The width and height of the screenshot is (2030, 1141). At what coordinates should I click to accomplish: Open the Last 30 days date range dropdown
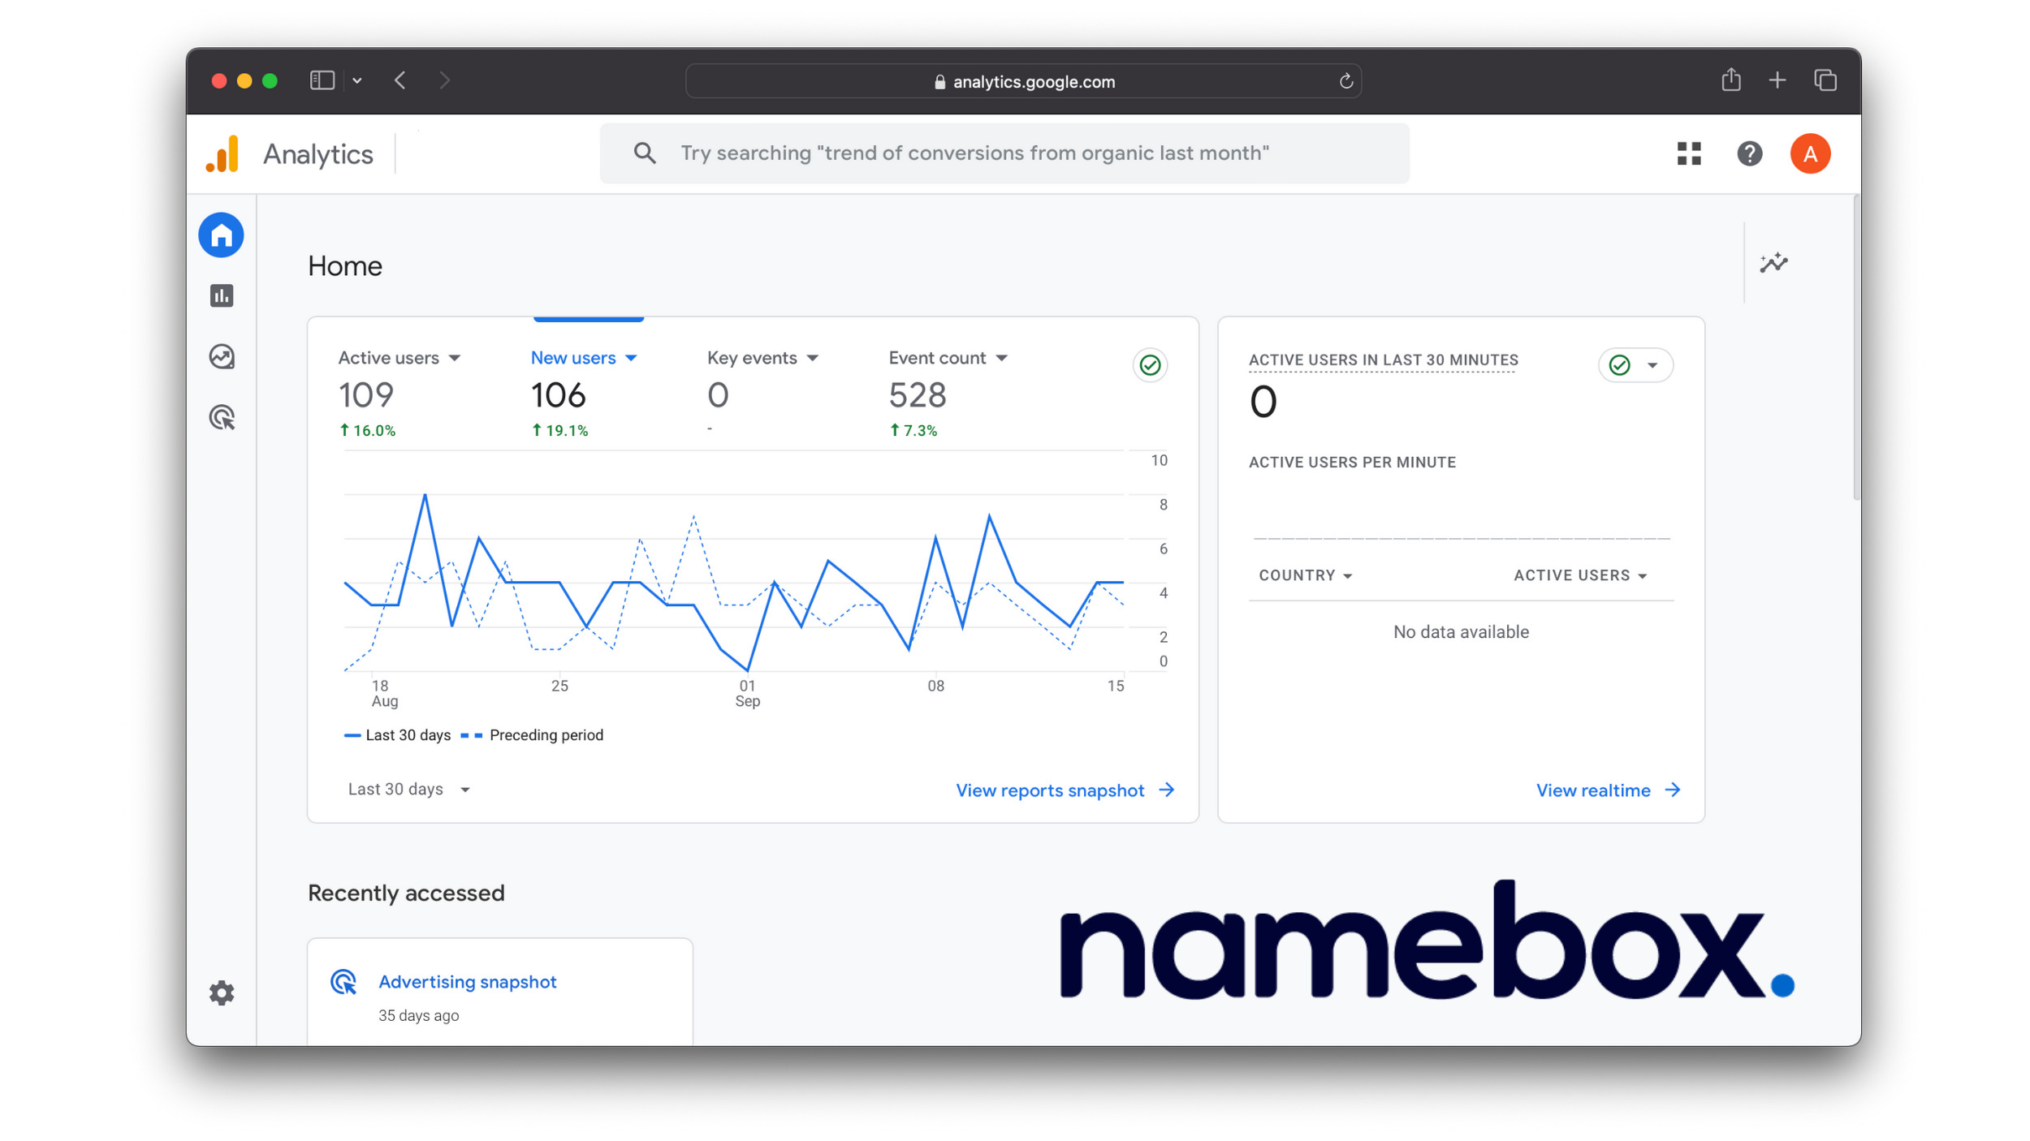(408, 790)
